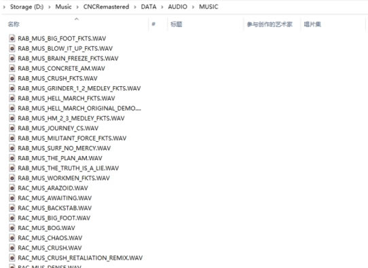Navigate to CNCRemastered breadcrumb
The height and width of the screenshot is (268, 368).
coord(106,7)
